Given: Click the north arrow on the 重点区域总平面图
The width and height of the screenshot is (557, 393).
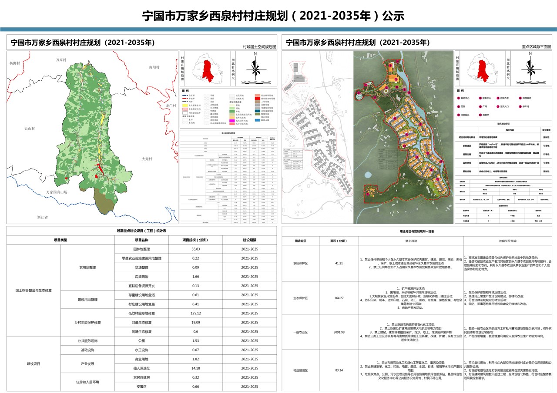Looking at the screenshot, I should (x=530, y=66).
